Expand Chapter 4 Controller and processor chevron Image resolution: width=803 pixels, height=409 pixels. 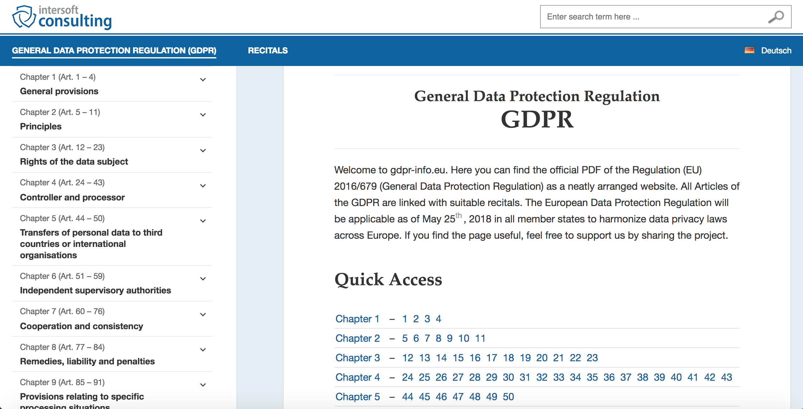[203, 186]
